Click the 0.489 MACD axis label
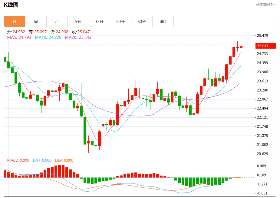The image size is (280, 198). (262, 166)
